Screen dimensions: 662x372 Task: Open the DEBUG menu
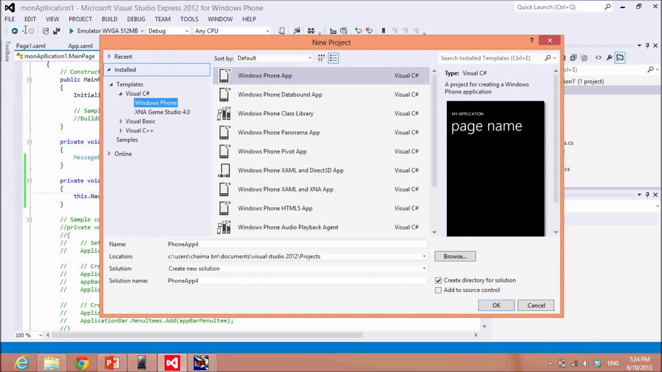tap(136, 19)
